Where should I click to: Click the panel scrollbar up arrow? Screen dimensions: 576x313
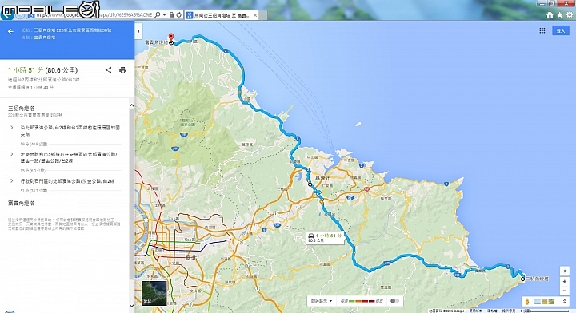pos(132,106)
